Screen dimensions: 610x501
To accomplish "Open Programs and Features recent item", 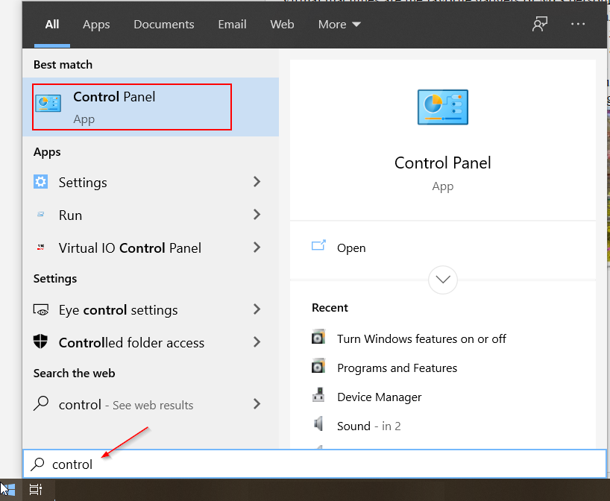I will (x=397, y=368).
